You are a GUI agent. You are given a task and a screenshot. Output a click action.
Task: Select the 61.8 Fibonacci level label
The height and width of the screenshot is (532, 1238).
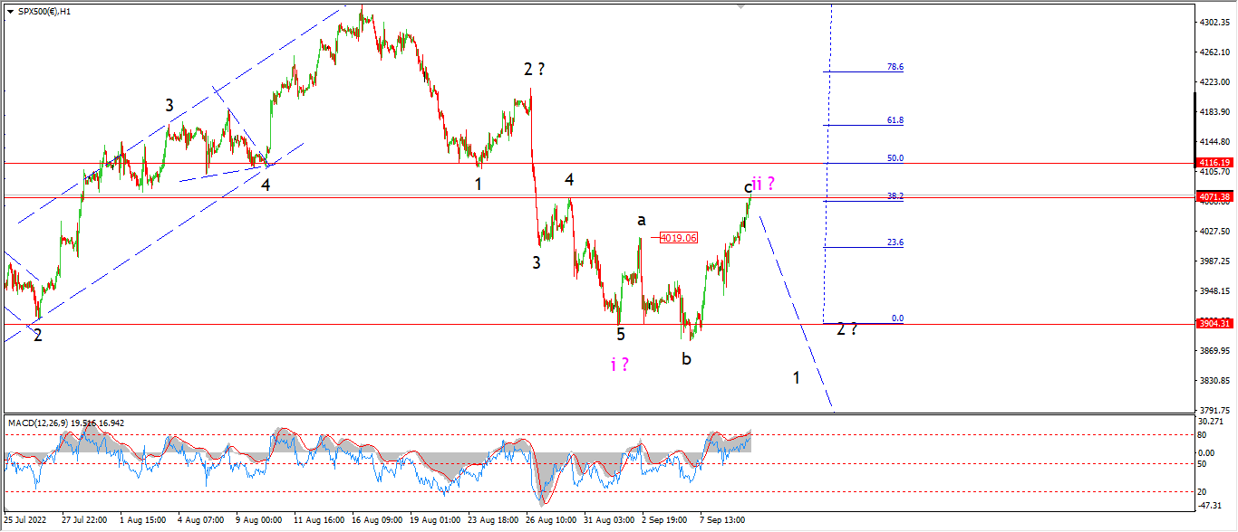[895, 119]
